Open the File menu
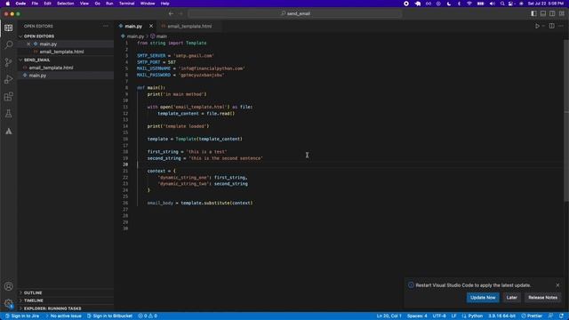 click(35, 4)
